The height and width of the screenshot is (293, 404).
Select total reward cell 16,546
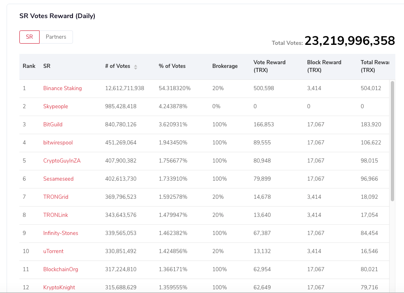click(x=369, y=251)
